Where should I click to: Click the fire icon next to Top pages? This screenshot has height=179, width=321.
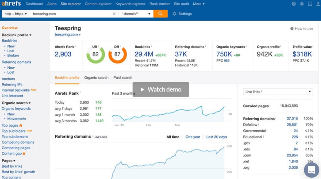point(21,125)
